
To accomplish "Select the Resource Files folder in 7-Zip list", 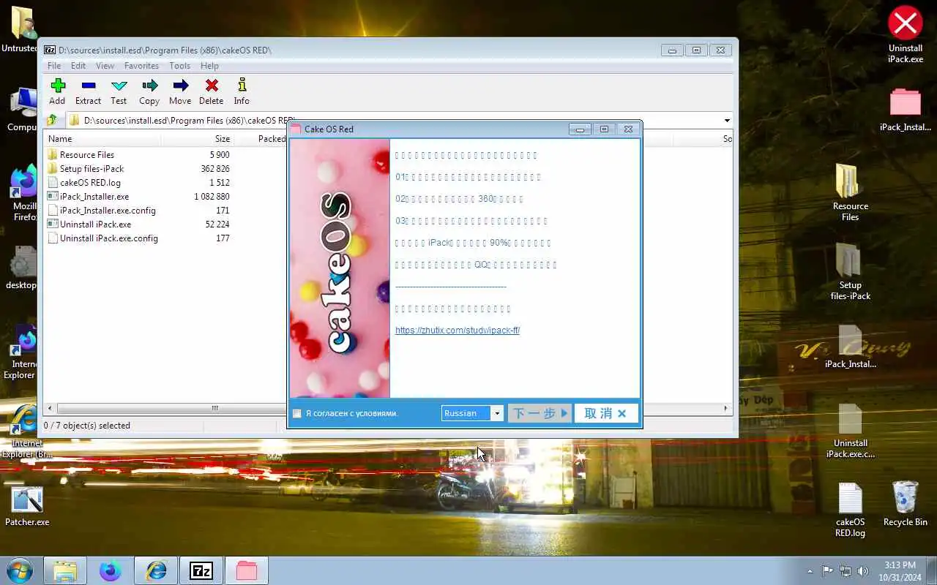I will 87,155.
